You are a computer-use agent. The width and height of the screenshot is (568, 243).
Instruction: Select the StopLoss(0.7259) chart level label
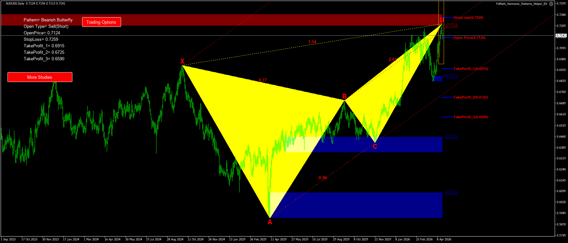pyautogui.click(x=468, y=17)
